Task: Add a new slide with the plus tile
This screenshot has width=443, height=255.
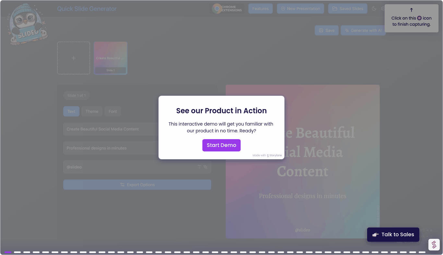Action: tap(74, 58)
